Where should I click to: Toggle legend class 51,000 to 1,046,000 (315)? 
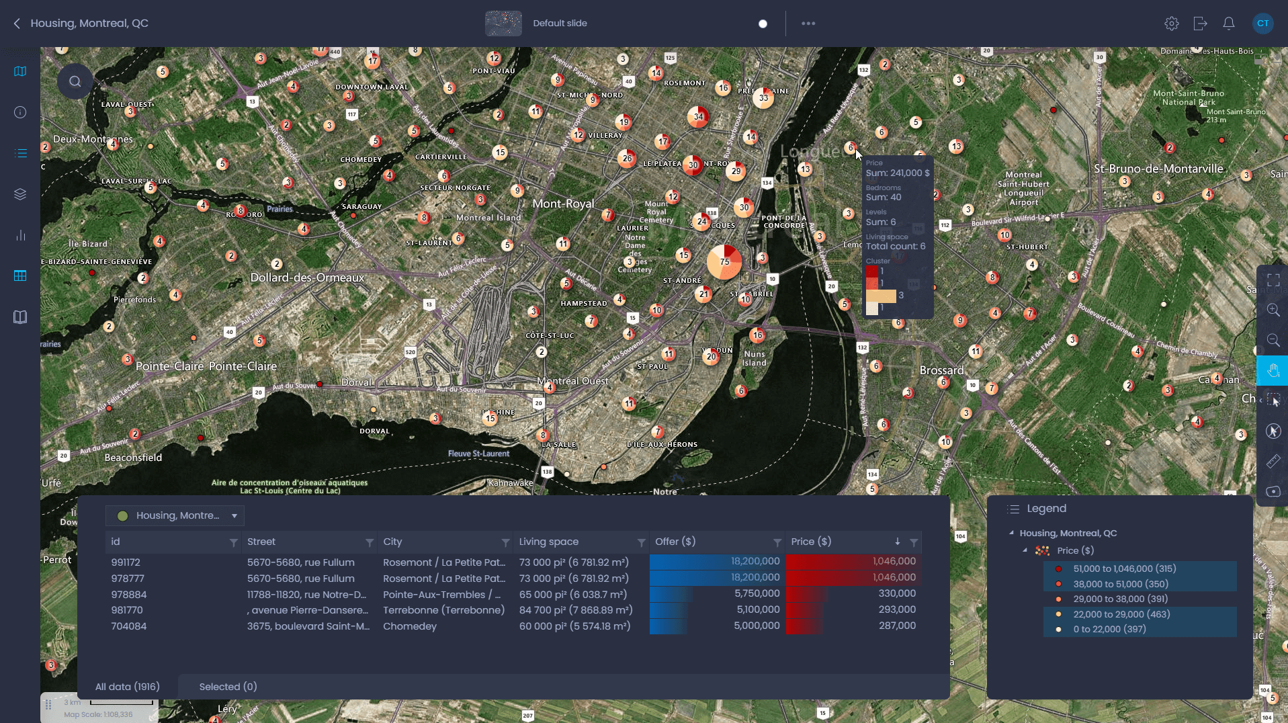point(1140,568)
